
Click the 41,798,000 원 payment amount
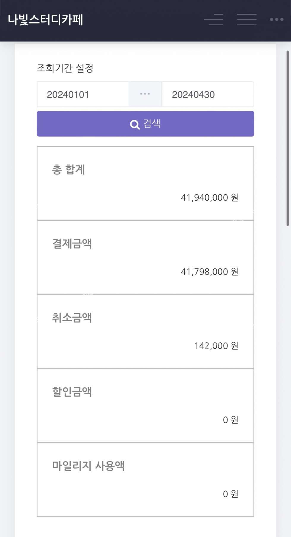click(209, 272)
